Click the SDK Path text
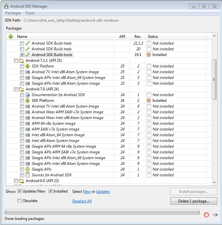 [x=71, y=20]
